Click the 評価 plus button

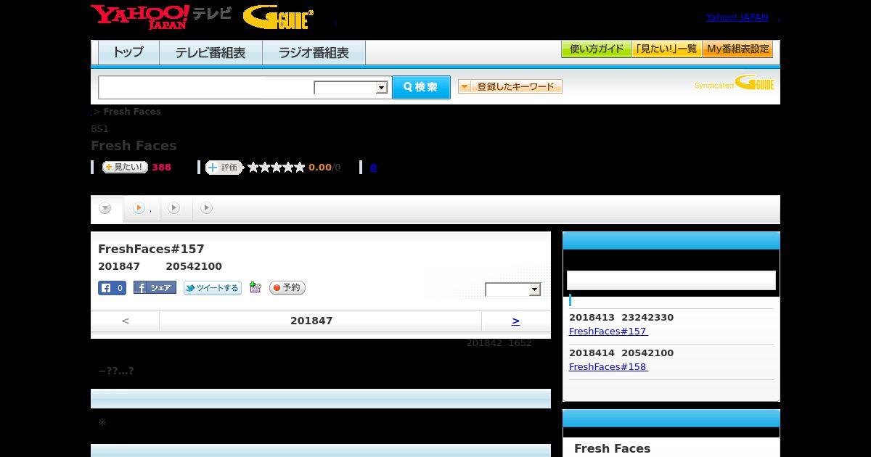(224, 168)
